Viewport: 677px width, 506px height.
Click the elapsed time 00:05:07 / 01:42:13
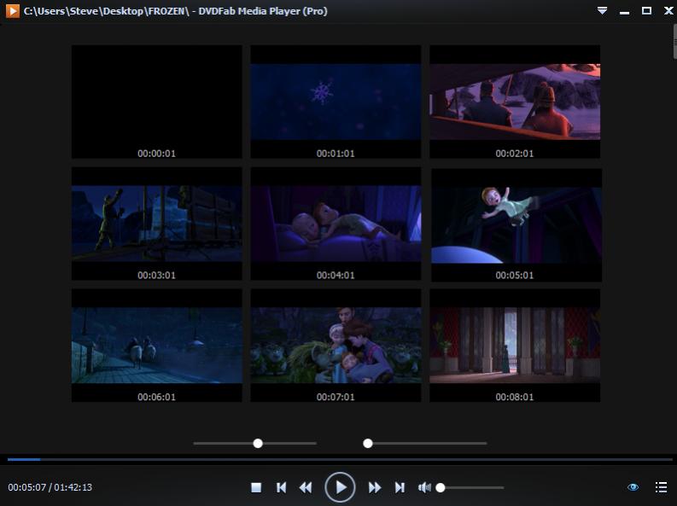pos(50,487)
